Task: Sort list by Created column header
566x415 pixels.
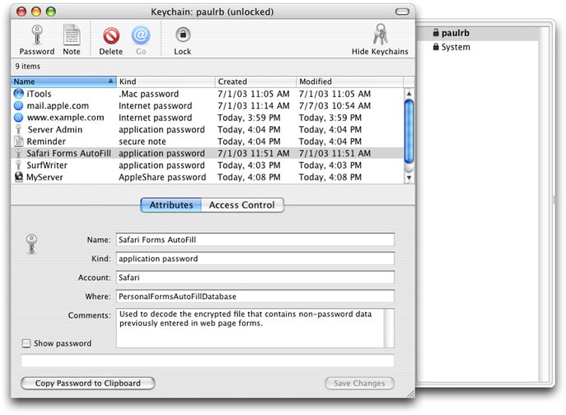Action: pyautogui.click(x=255, y=82)
